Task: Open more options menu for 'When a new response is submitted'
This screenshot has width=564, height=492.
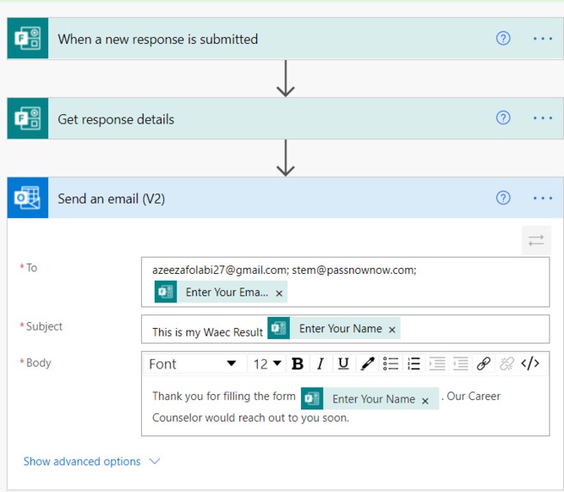Action: click(x=543, y=38)
